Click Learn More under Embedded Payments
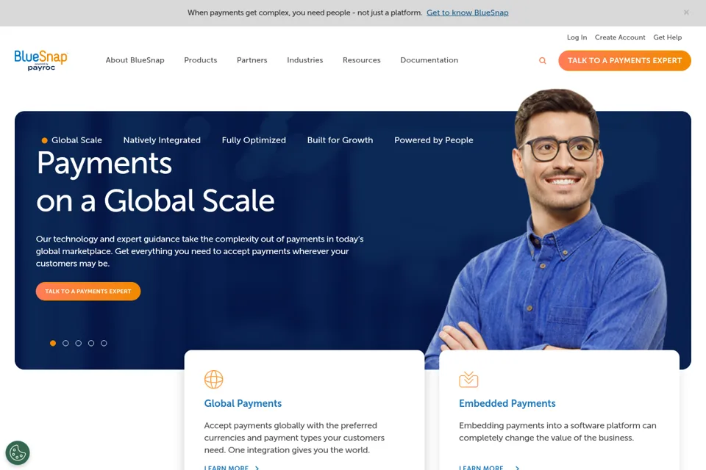This screenshot has height=470, width=706. (x=481, y=467)
